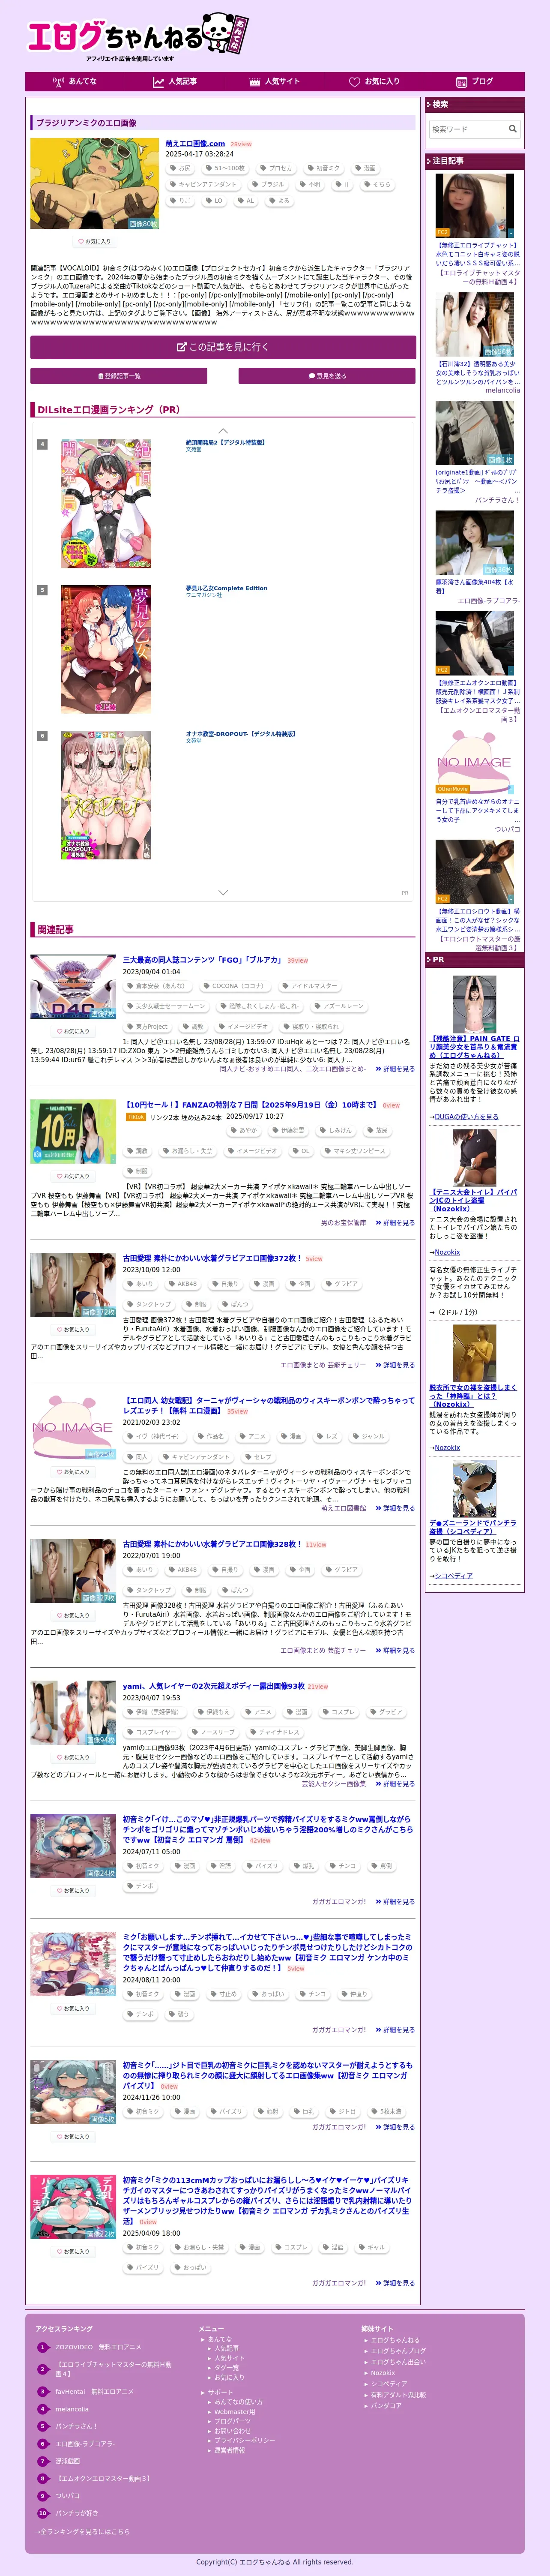Open the 人気記事 navigation tab
Image resolution: width=550 pixels, height=2576 pixels.
[x=175, y=82]
